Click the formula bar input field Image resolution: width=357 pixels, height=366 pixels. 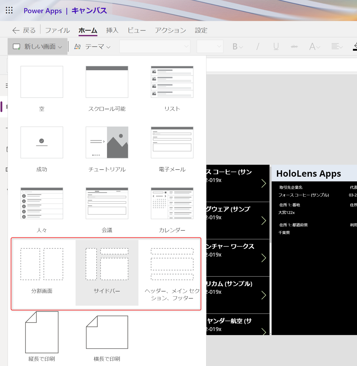281,65
